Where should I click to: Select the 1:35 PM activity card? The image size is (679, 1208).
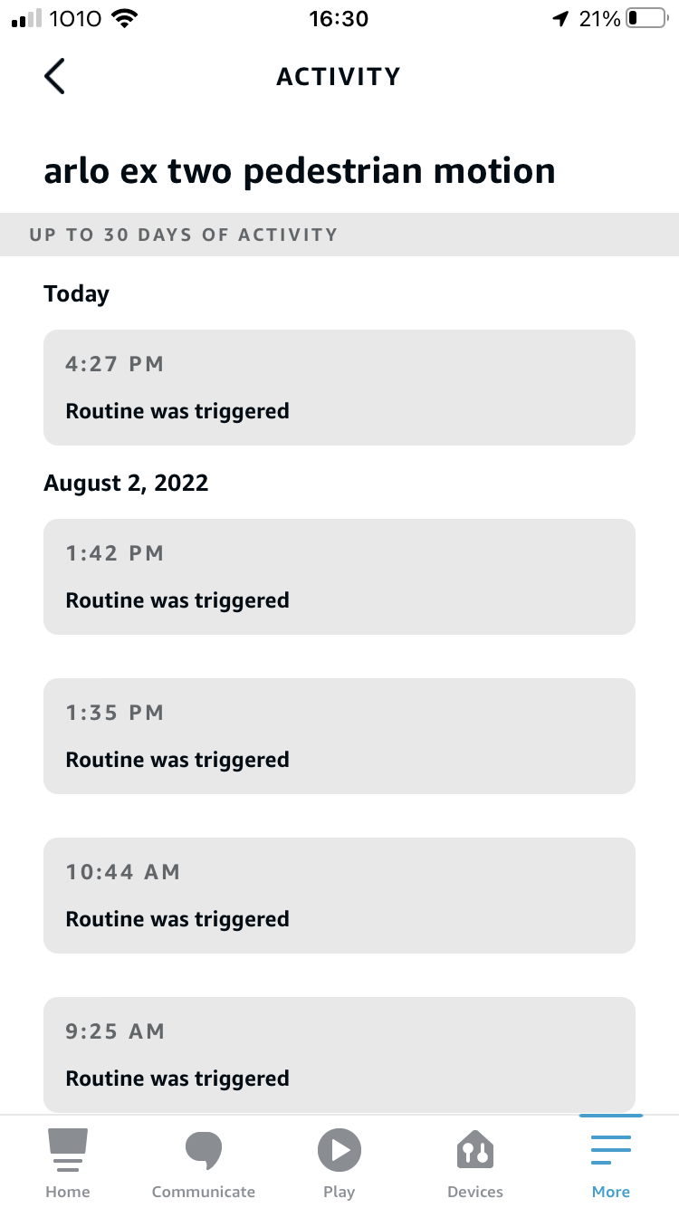pyautogui.click(x=339, y=736)
